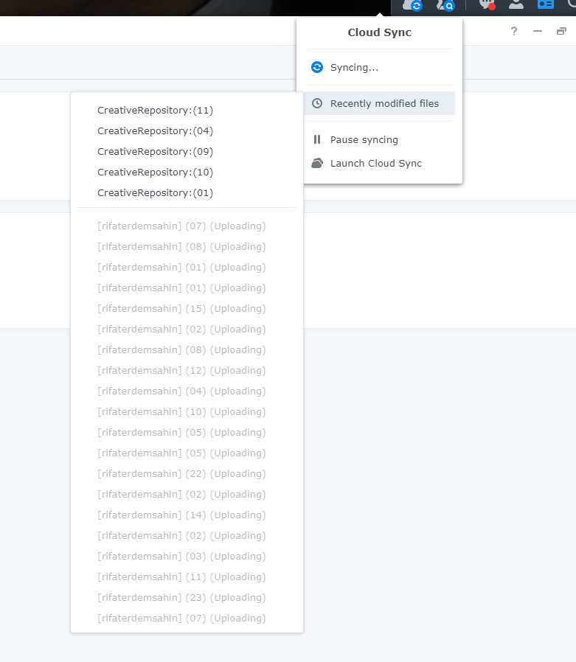Open the file CreativeRepository:(01)

tap(187, 193)
